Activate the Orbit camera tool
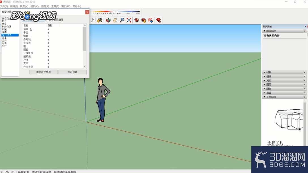Viewport: 308px width, 173px height. (x=108, y=20)
